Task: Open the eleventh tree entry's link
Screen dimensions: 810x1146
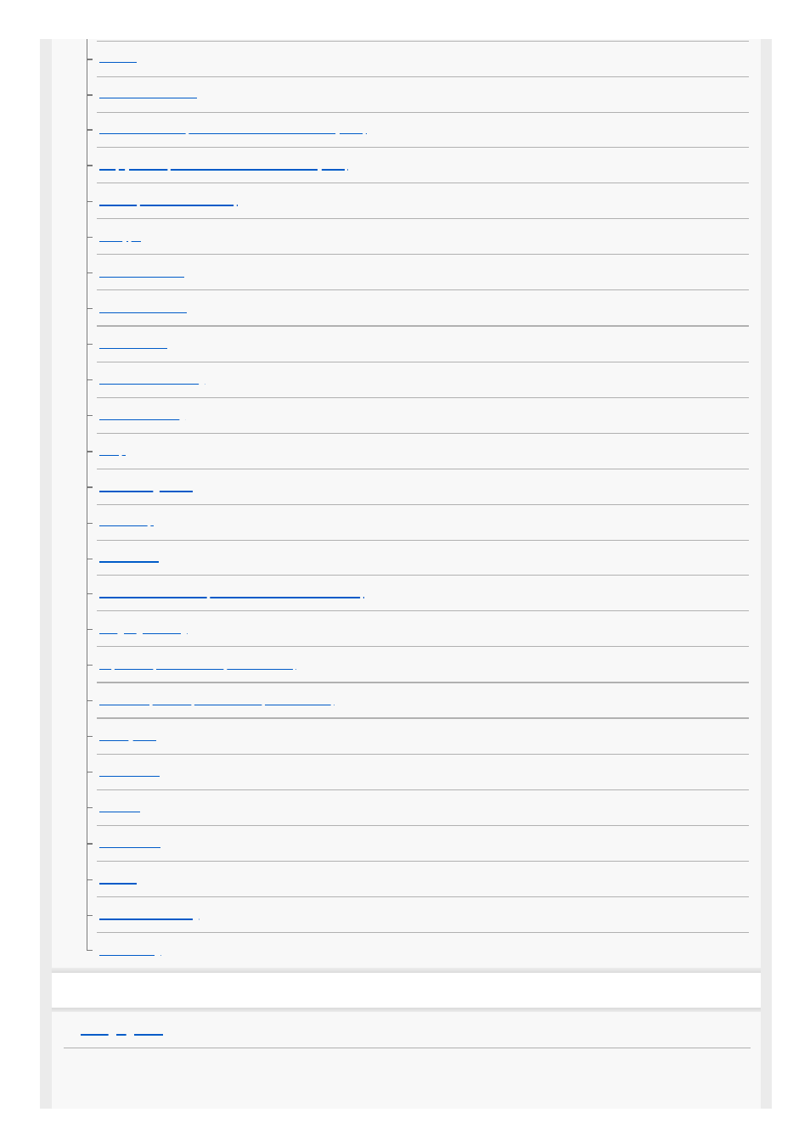Action: click(x=139, y=418)
